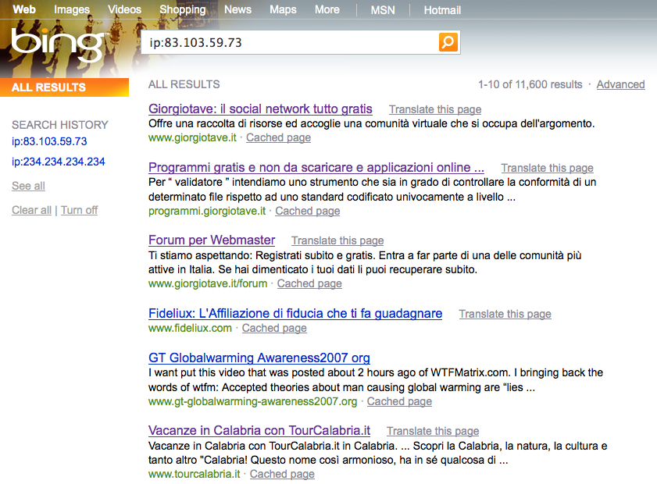
Task: Open history entry ip:83.103.59.73
Action: coord(49,141)
